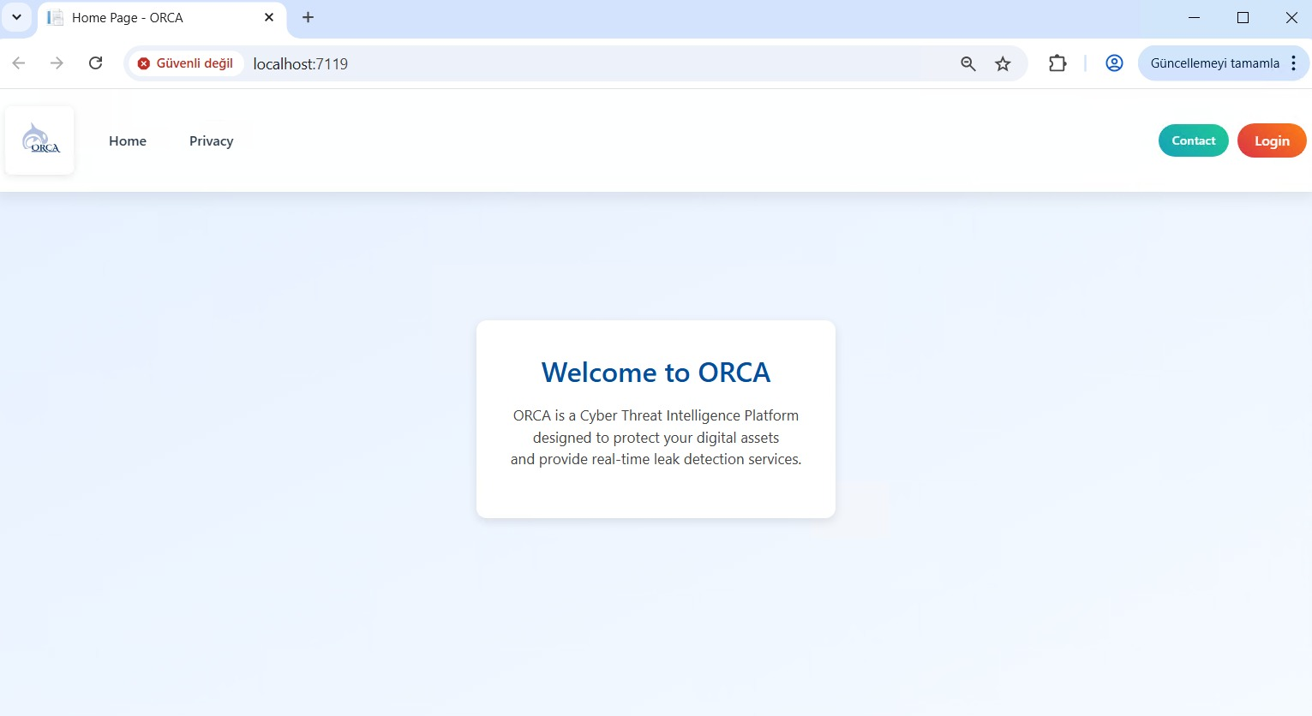Open the Privacy page link
The width and height of the screenshot is (1312, 716).
pos(211,140)
